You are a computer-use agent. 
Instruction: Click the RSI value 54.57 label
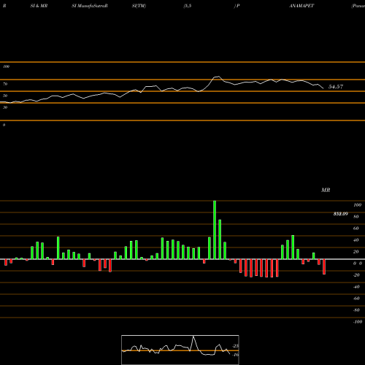[x=336, y=87]
